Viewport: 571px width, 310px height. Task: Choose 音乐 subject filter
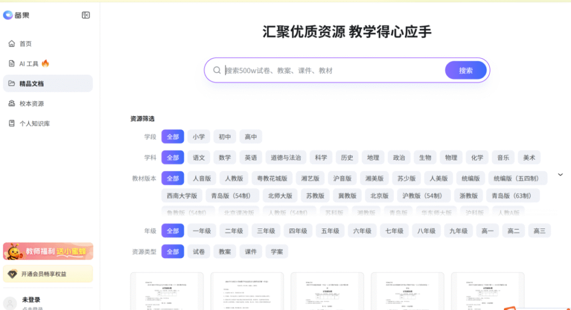tap(503, 157)
